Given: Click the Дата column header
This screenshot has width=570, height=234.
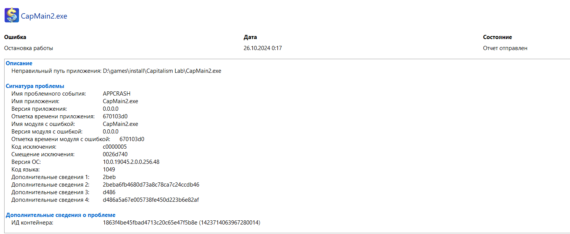Looking at the screenshot, I should click(x=250, y=37).
